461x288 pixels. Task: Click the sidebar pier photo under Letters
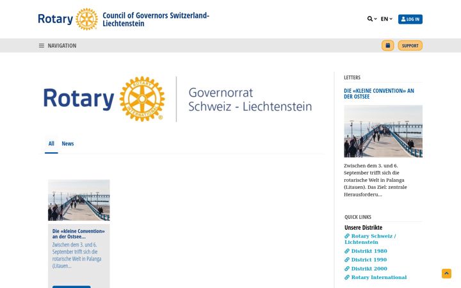383,131
